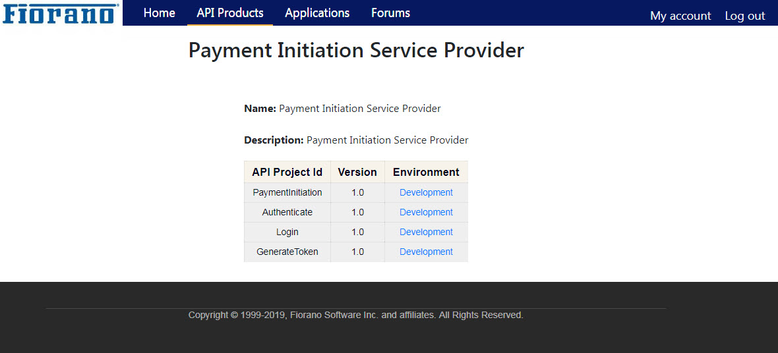The height and width of the screenshot is (353, 778).
Task: Open My account
Action: [680, 16]
